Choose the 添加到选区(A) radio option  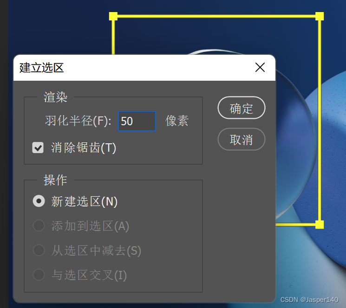(39, 225)
